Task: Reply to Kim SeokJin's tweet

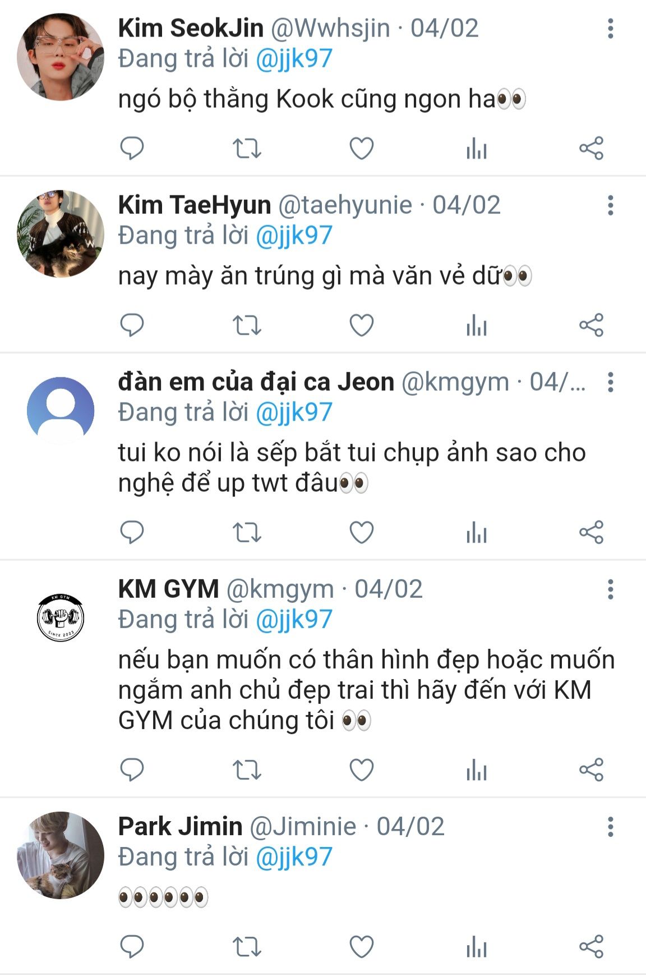Action: pos(132,148)
